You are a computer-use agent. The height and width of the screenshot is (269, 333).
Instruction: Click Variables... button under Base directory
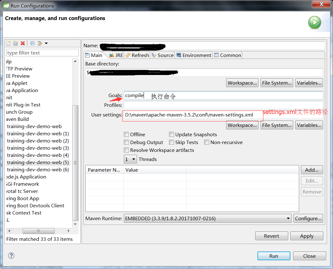pos(309,83)
